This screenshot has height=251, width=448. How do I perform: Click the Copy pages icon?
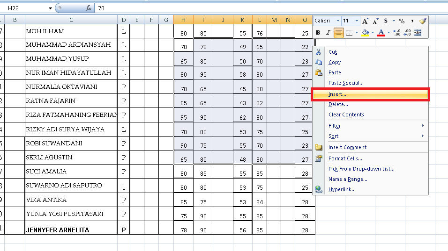pyautogui.click(x=318, y=62)
